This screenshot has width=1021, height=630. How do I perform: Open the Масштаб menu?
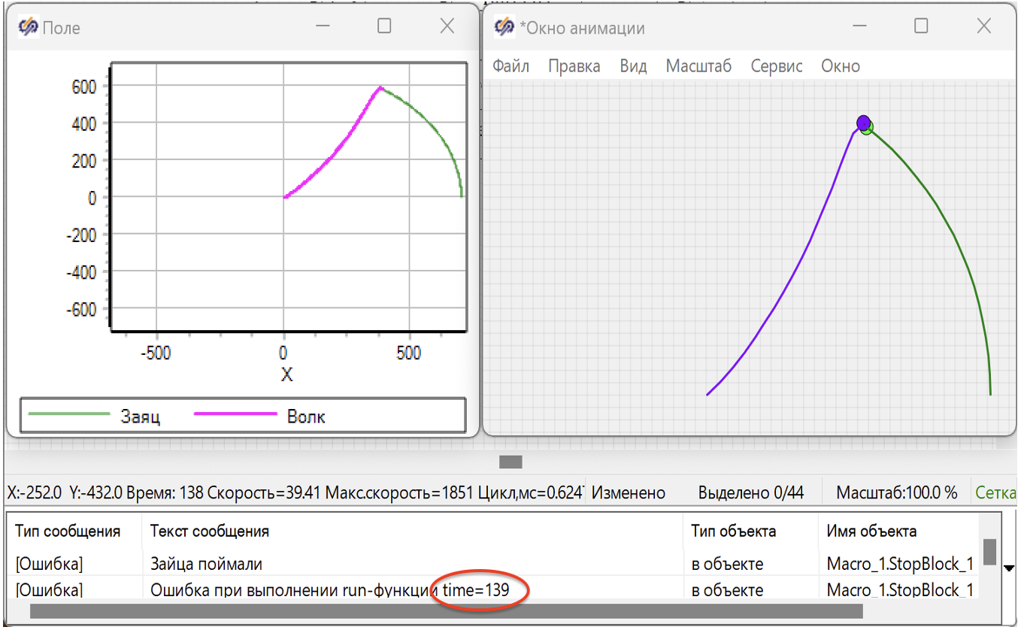699,66
